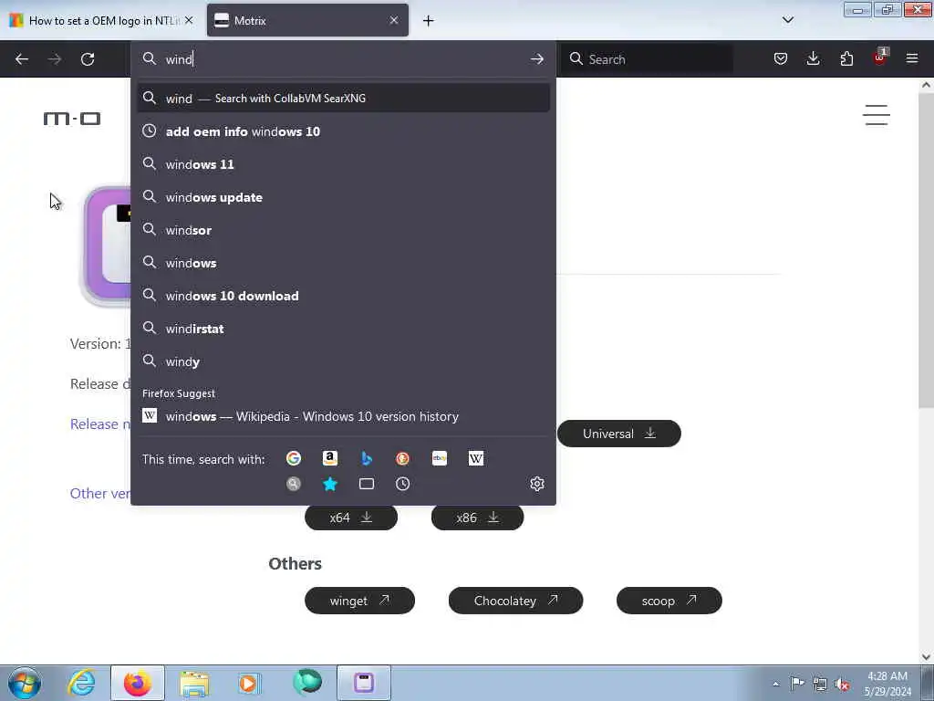Screen dimensions: 934x701
Task: Search open tabs via tab icon
Action: [x=367, y=484]
